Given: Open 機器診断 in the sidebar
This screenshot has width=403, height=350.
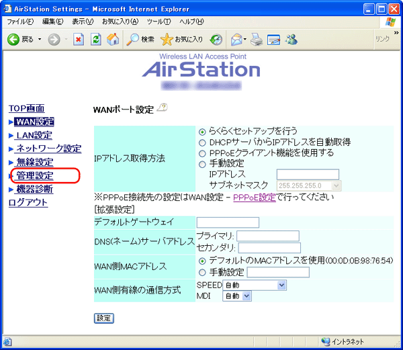Looking at the screenshot, I should click(35, 189).
